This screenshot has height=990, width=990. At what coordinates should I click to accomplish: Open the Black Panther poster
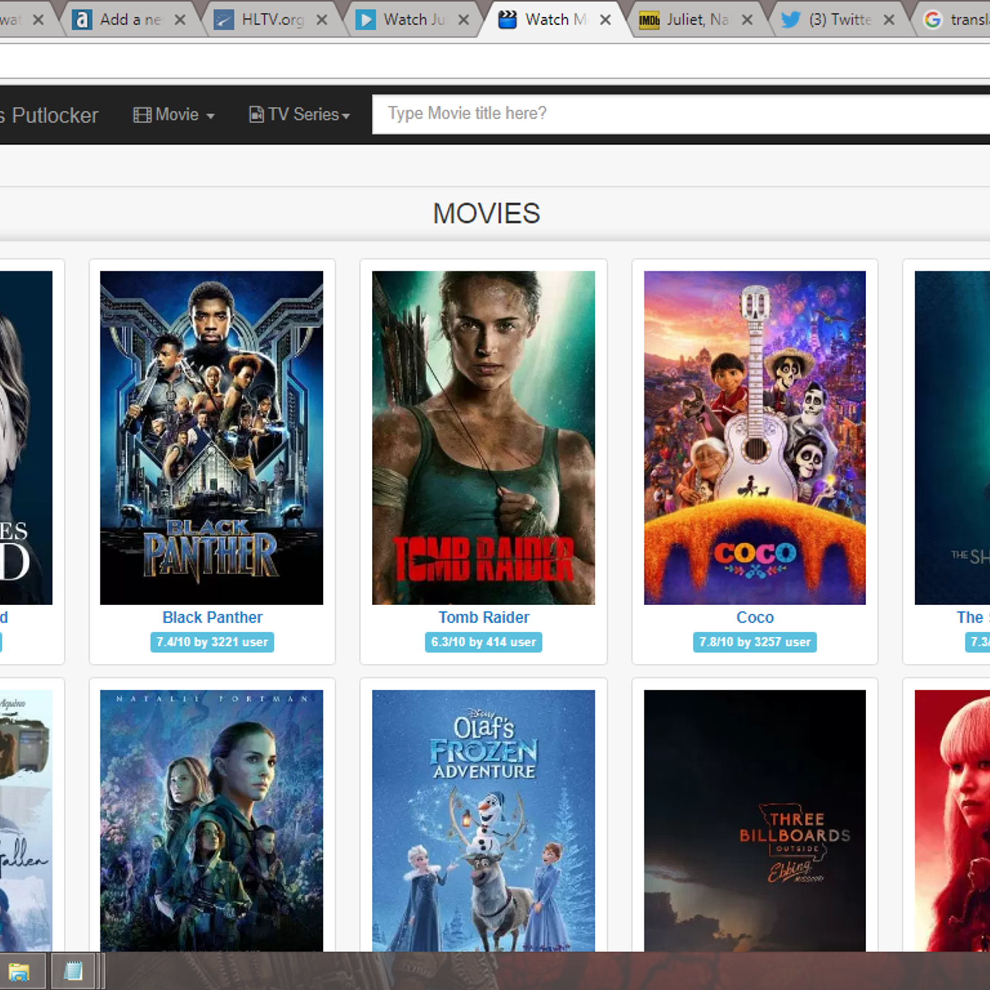[x=212, y=437]
